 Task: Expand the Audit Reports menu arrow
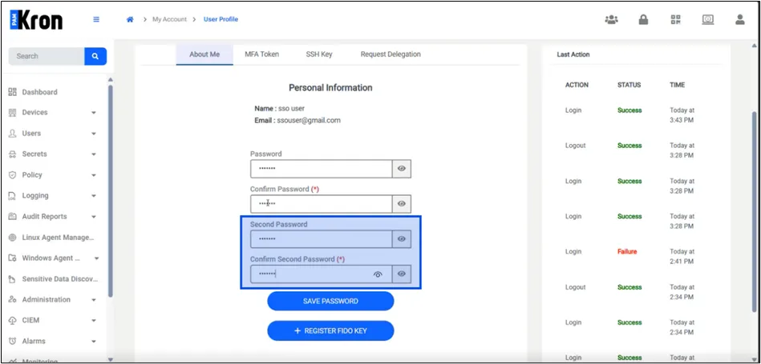[94, 217]
